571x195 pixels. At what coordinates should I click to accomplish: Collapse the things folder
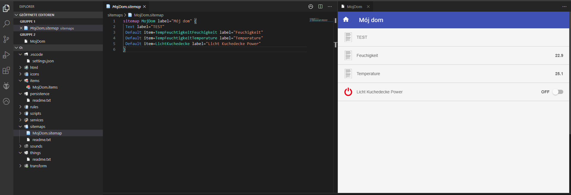coord(20,153)
